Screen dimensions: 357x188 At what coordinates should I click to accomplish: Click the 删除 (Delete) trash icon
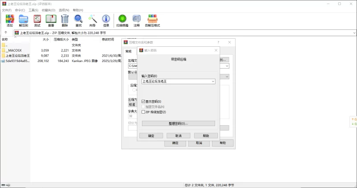(65, 19)
